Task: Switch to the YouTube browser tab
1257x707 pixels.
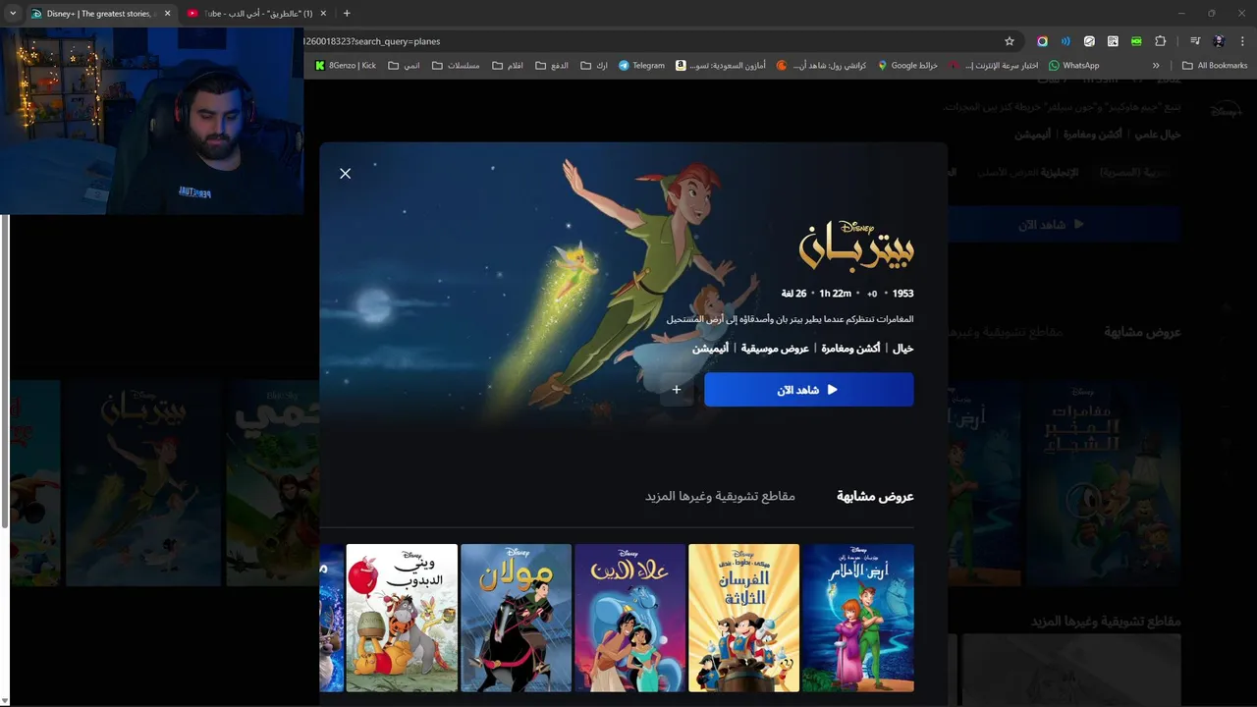Action: click(257, 14)
